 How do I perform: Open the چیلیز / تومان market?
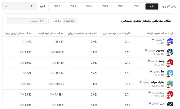coord(158,61)
